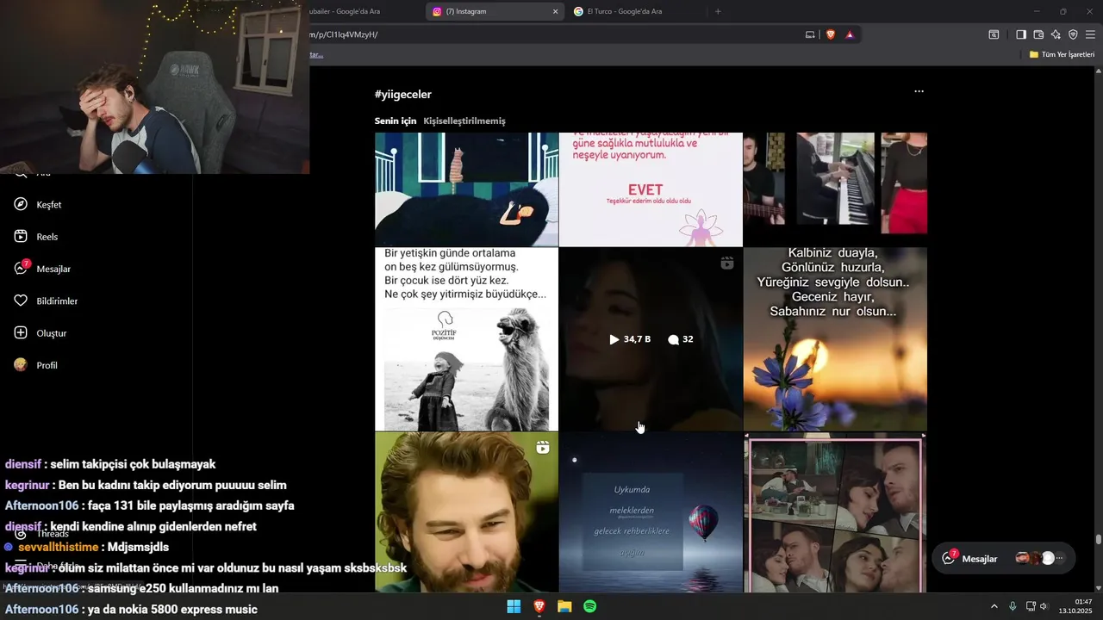Open Profil from the sidebar
1103x620 pixels.
click(35, 365)
